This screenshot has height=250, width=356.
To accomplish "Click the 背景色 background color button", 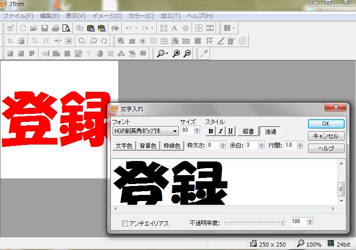I will click(x=148, y=145).
